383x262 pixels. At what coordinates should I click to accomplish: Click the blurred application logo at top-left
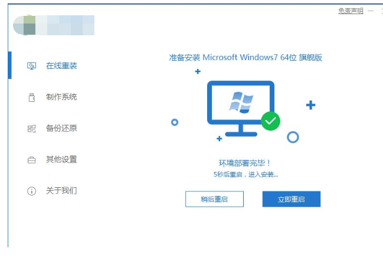[54, 25]
